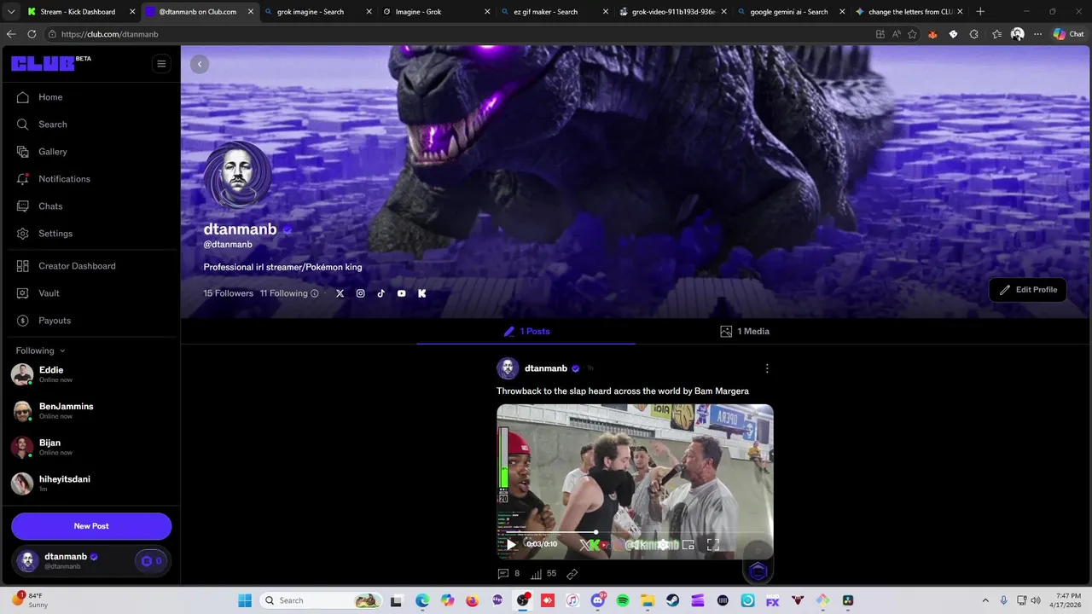Click the back arrow on banner
1092x614 pixels.
tap(200, 64)
